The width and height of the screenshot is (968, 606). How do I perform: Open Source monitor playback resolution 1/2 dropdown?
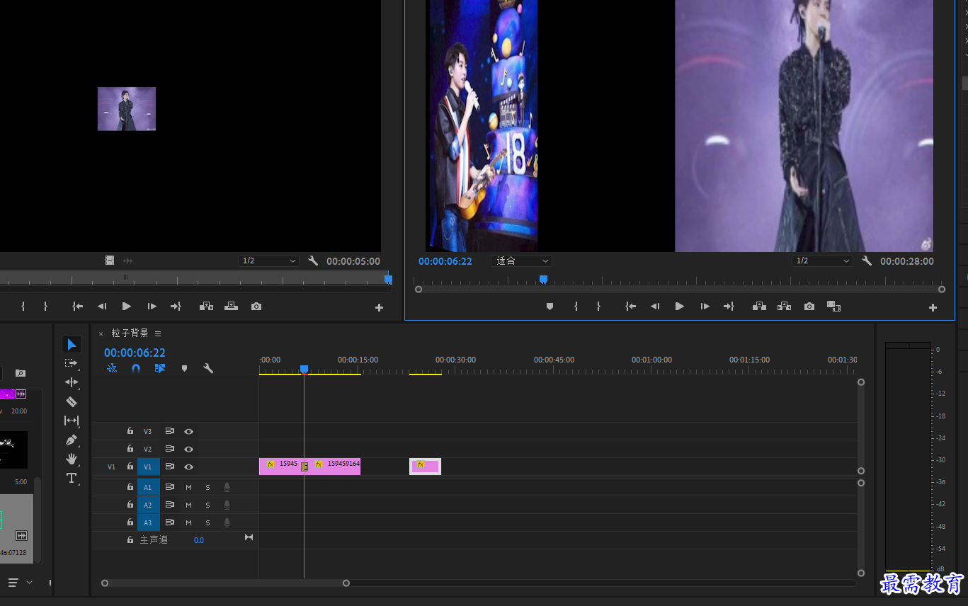coord(269,261)
